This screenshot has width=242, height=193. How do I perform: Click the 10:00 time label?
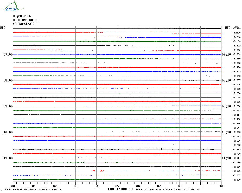coord(8,132)
